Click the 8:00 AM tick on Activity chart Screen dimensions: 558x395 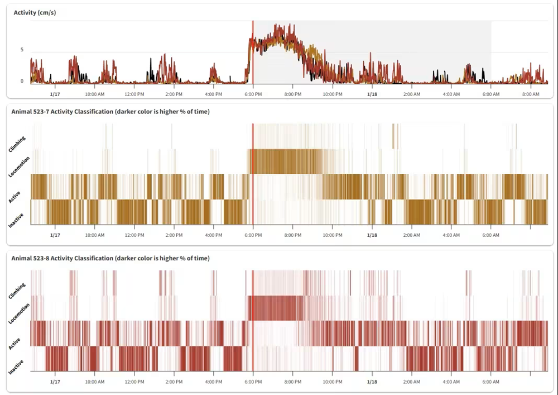coord(530,94)
